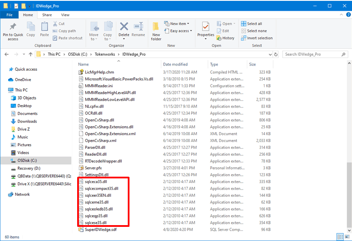Click Tokenworks in the breadcrumb path
Screen dimensions: 352x241
point(105,54)
